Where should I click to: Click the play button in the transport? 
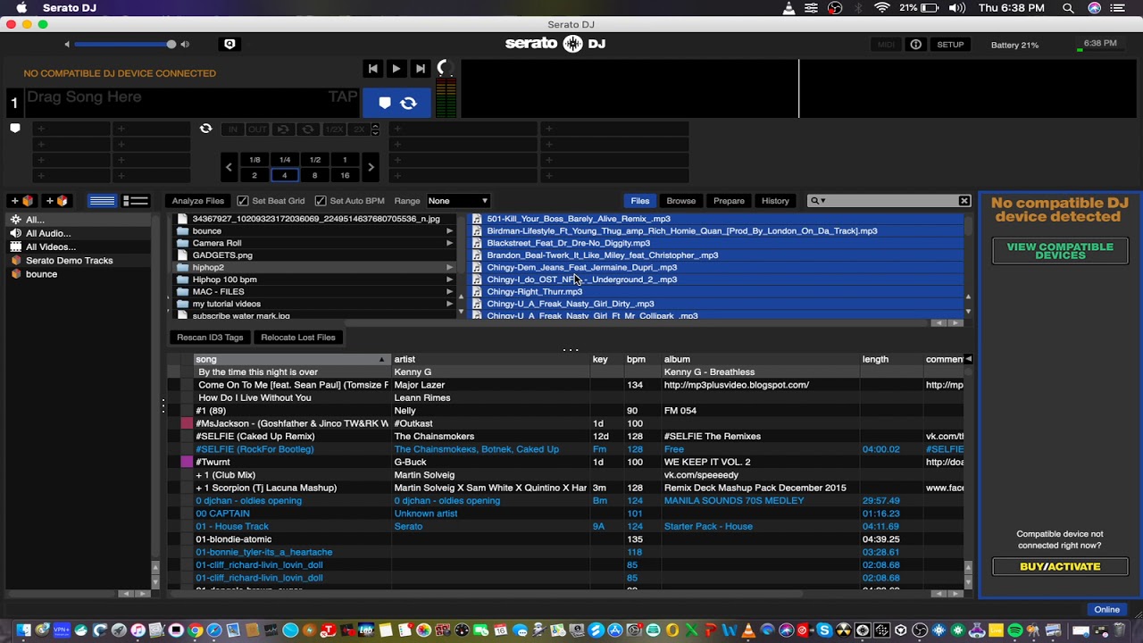pos(396,69)
